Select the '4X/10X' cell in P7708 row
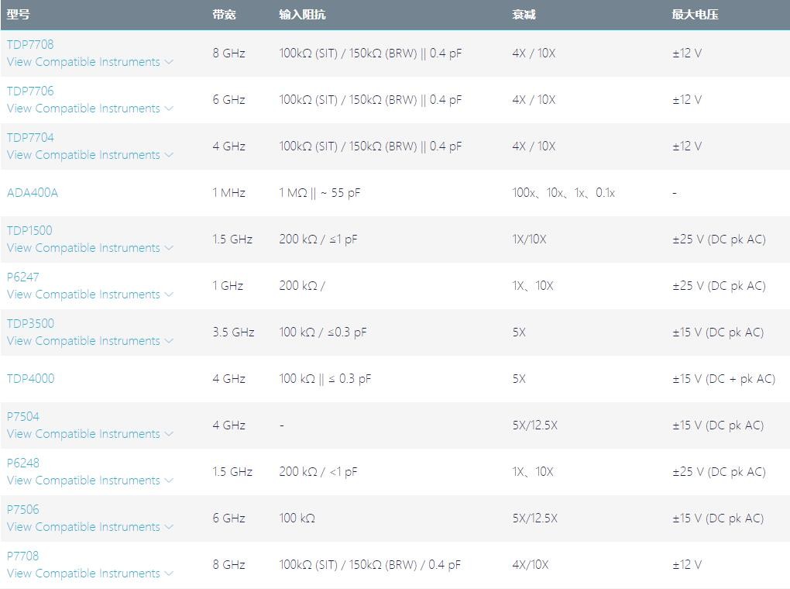790x589 pixels. (x=530, y=565)
